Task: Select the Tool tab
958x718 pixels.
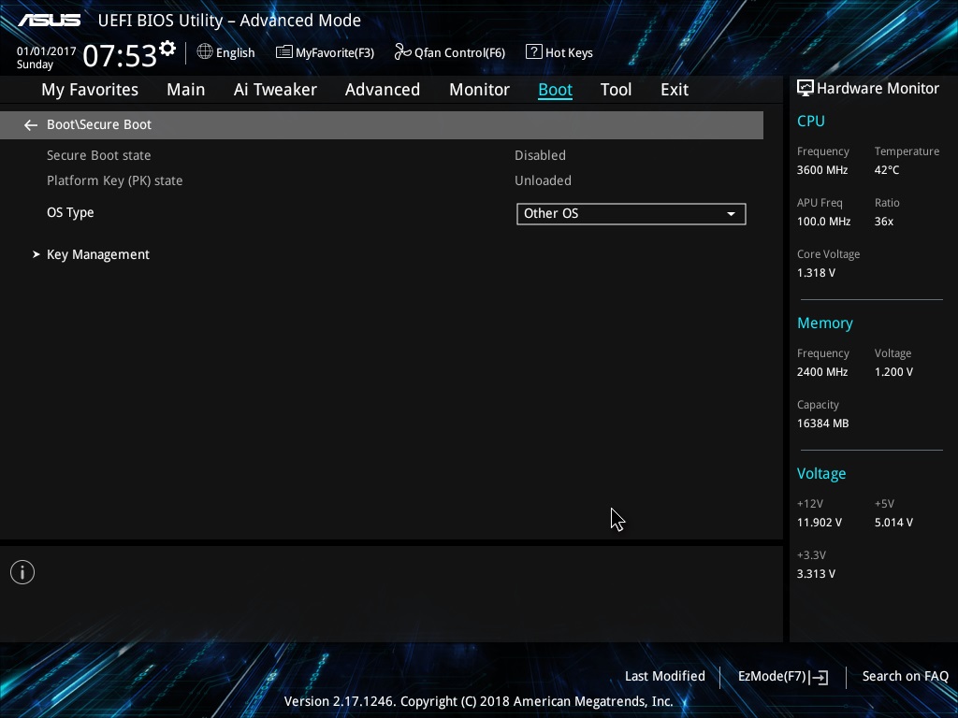Action: coord(616,90)
